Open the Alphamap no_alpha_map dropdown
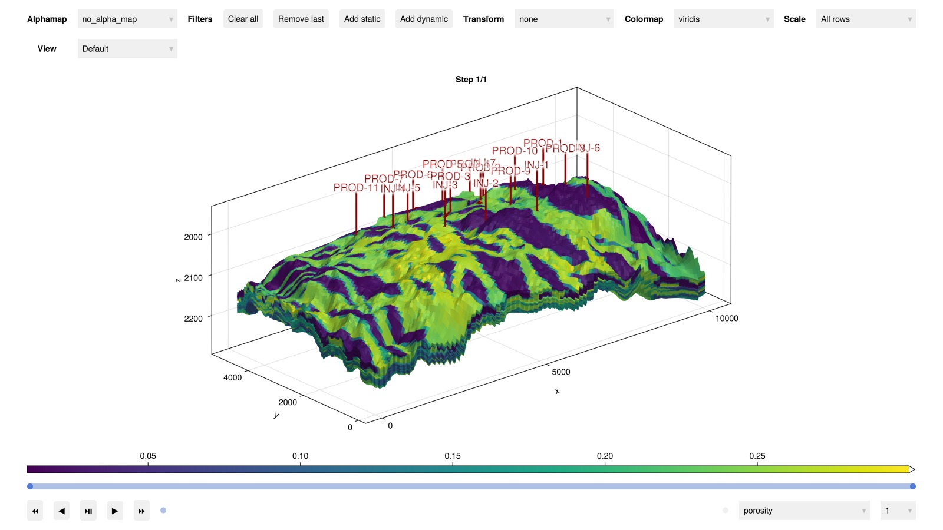The height and width of the screenshot is (530, 943). [x=127, y=19]
